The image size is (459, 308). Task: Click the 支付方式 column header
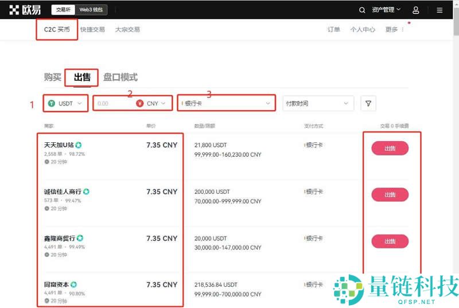pyautogui.click(x=313, y=126)
